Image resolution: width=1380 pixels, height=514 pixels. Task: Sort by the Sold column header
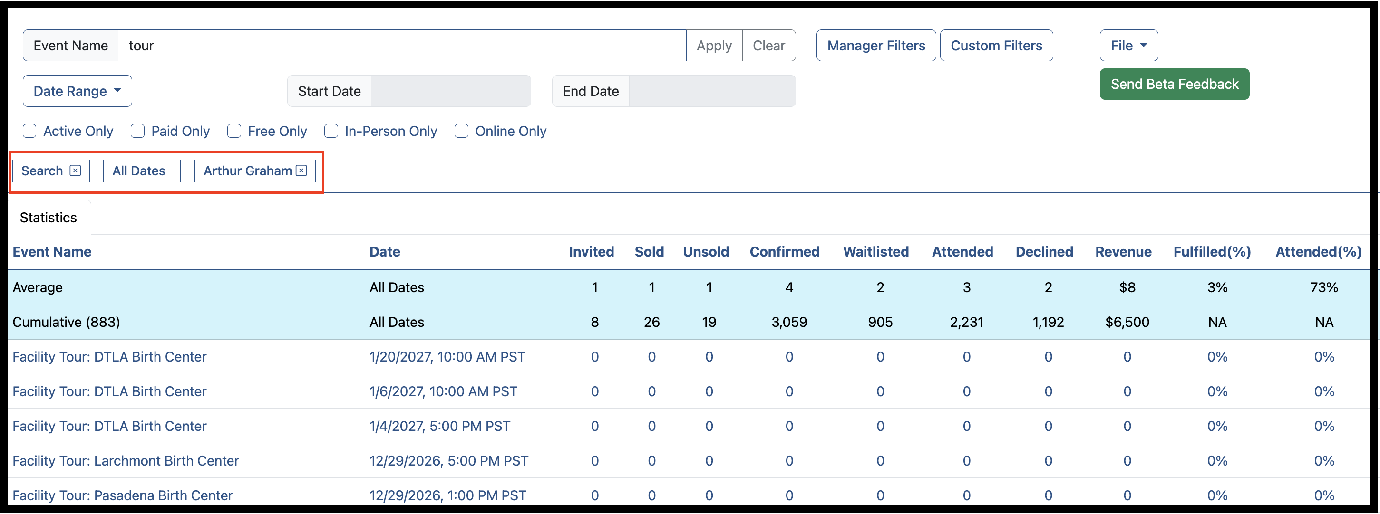coord(649,252)
